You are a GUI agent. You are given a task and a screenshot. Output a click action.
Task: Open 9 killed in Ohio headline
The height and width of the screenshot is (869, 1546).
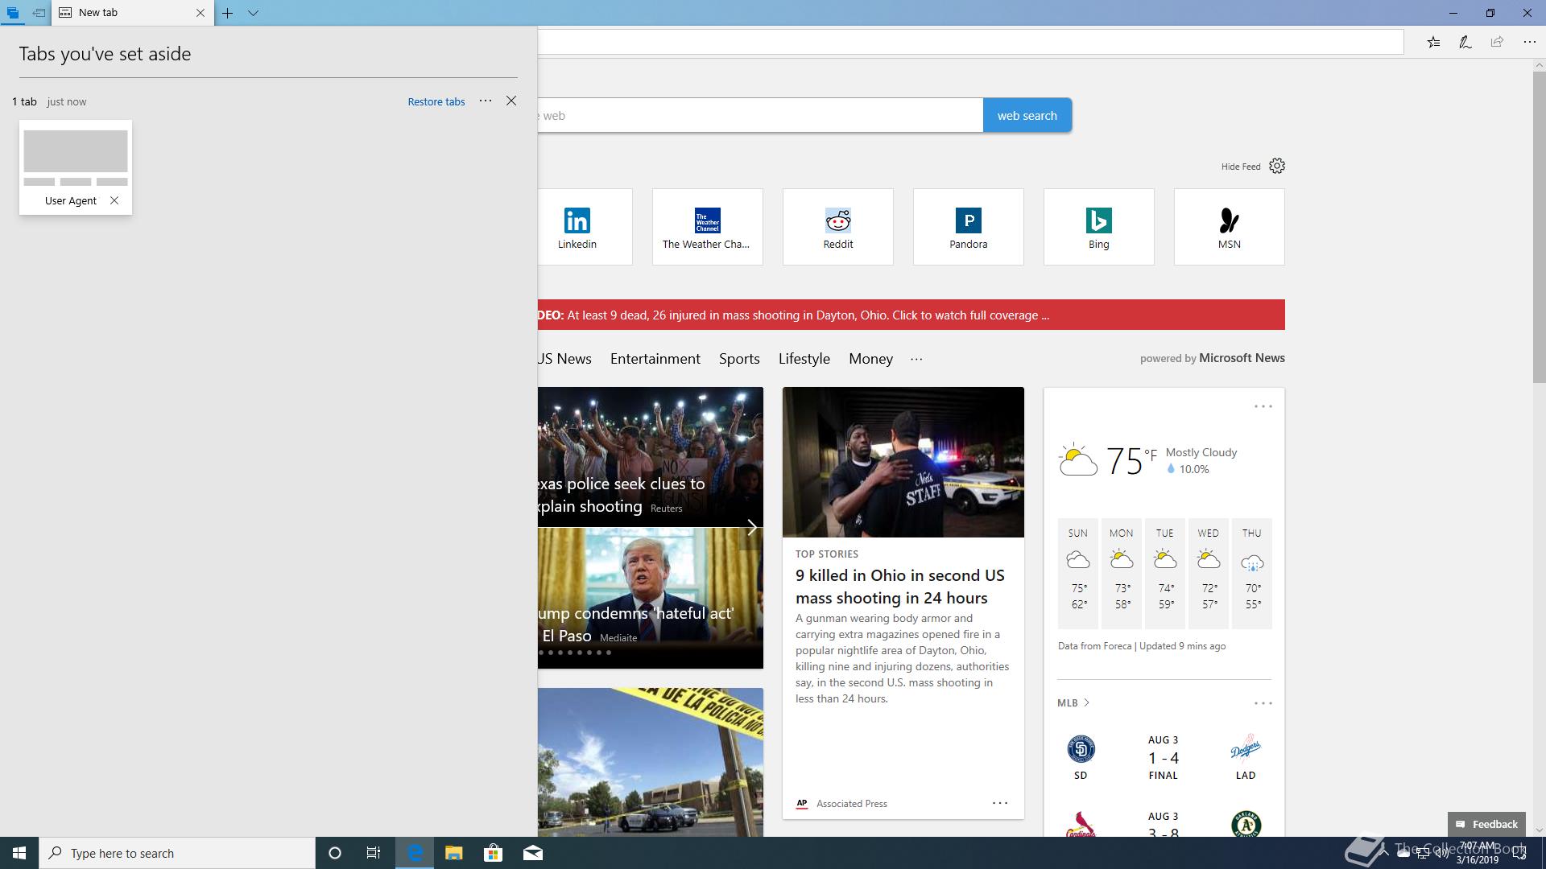(900, 587)
